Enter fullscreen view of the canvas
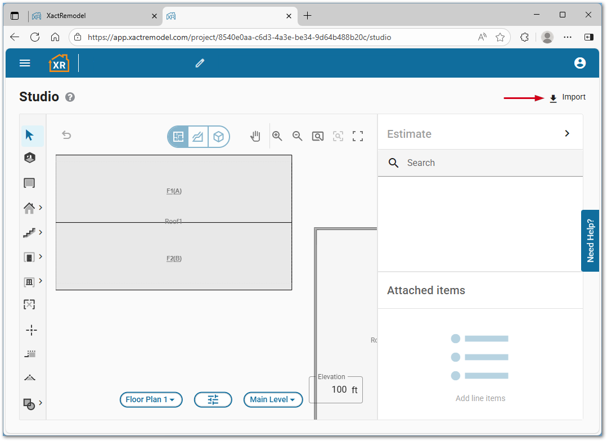The image size is (607, 441). tap(358, 136)
